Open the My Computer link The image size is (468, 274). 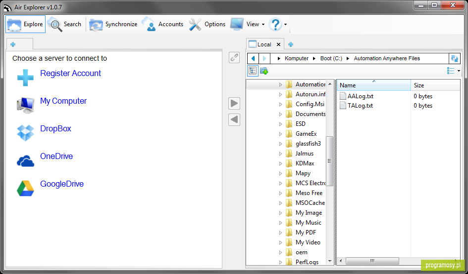[x=63, y=101]
